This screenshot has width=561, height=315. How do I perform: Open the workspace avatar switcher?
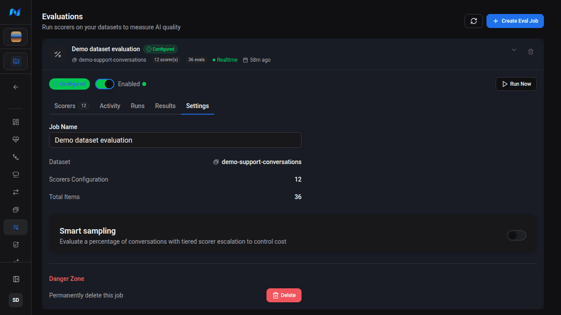[x=16, y=37]
